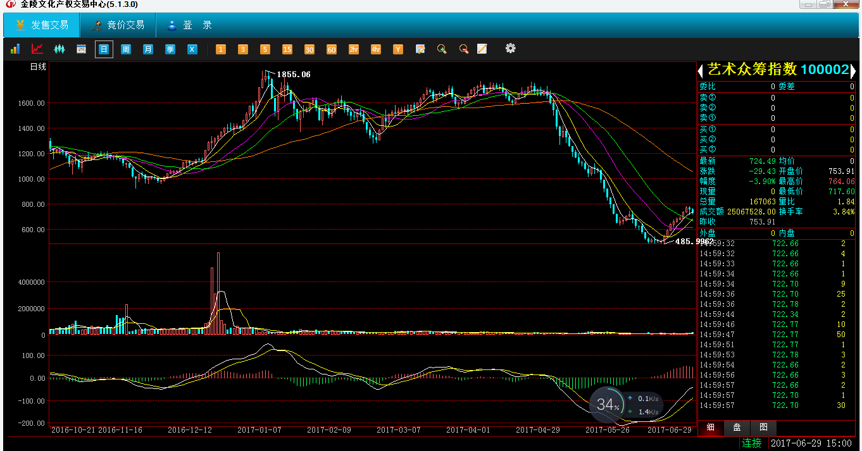
Task: Click the 1600.00 price axis label
Action: [32, 102]
